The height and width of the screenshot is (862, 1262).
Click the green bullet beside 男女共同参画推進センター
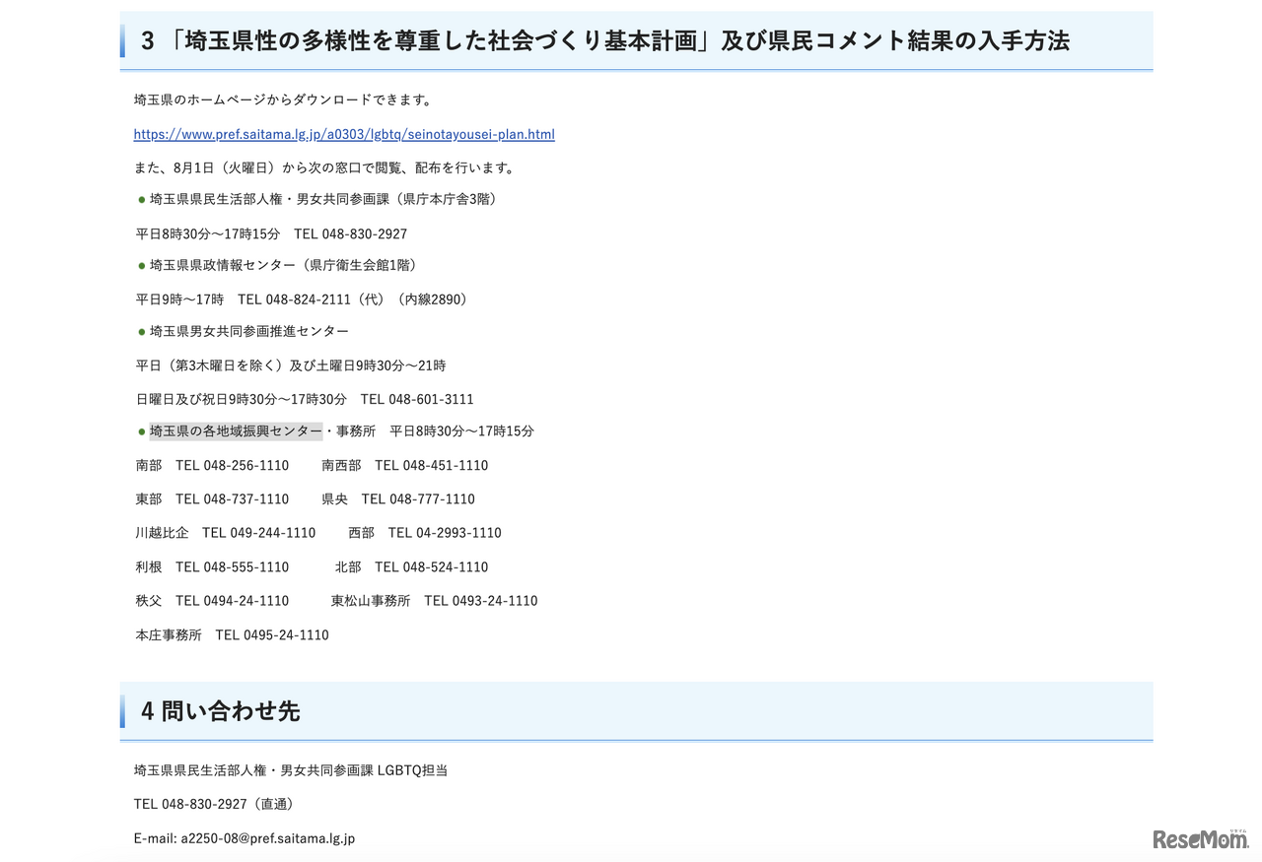141,331
